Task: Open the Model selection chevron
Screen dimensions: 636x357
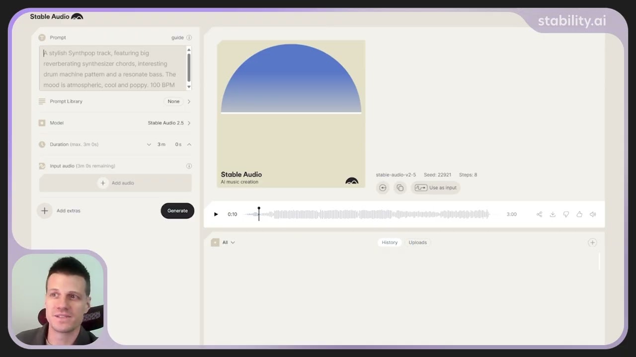Action: 189,123
